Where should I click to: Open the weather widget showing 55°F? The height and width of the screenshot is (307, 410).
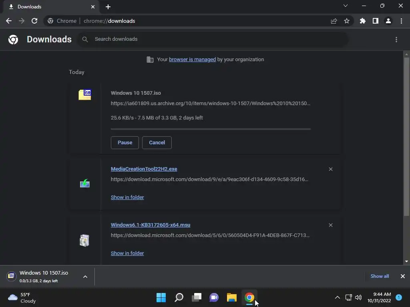point(22,297)
